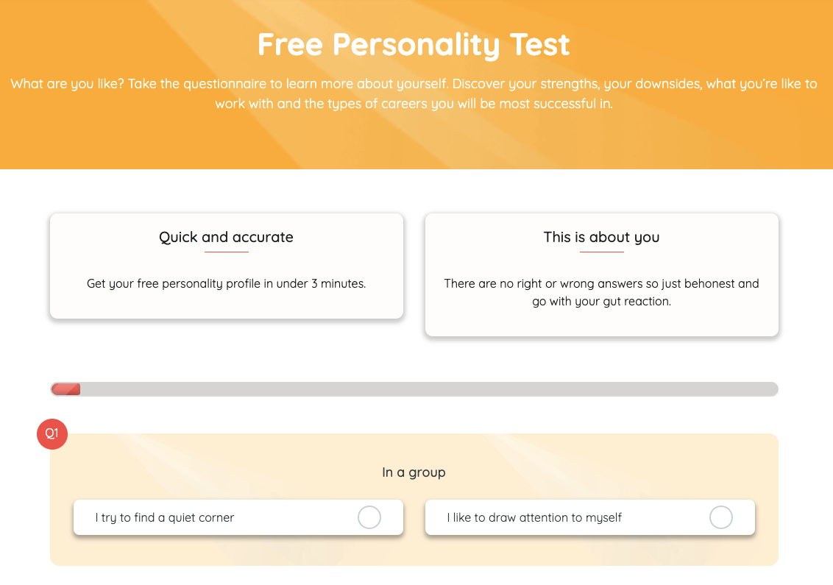Click the honest gut reaction description text
The image size is (833, 585).
click(x=601, y=291)
